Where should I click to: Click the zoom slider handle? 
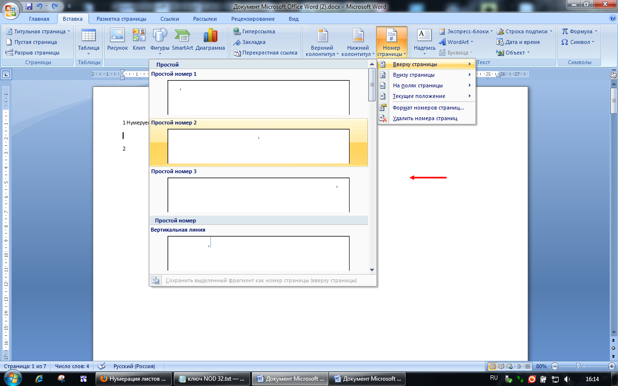[578, 366]
